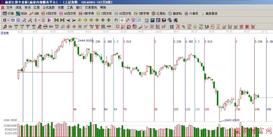Viewport: 273px width, 137px height.
Task: Open the calculator tool icon
Action: [x=152, y=20]
